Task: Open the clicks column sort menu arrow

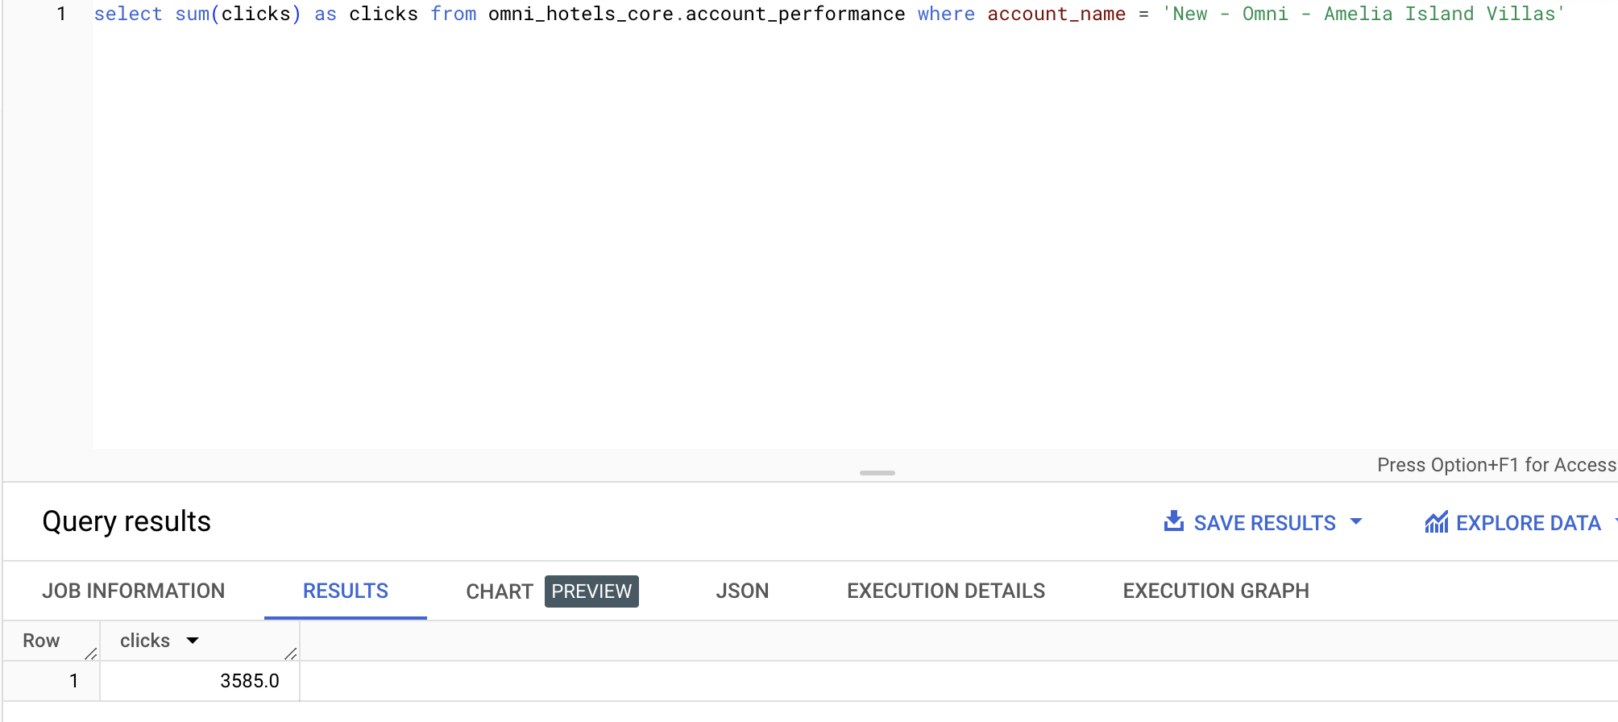Action: coord(193,641)
